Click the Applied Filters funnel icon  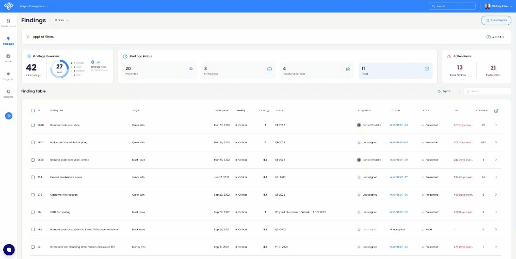click(x=28, y=37)
